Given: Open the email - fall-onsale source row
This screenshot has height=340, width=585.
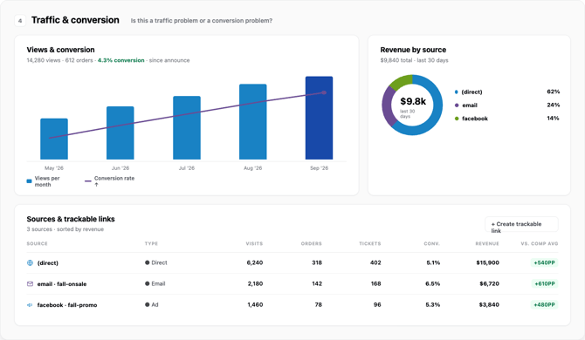Looking at the screenshot, I should [292, 283].
